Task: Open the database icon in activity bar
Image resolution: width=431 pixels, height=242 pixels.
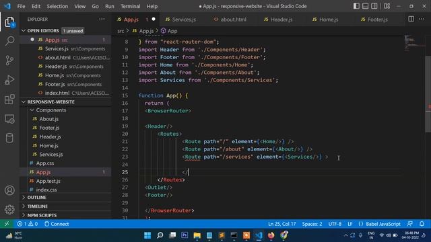Action: click(9, 138)
